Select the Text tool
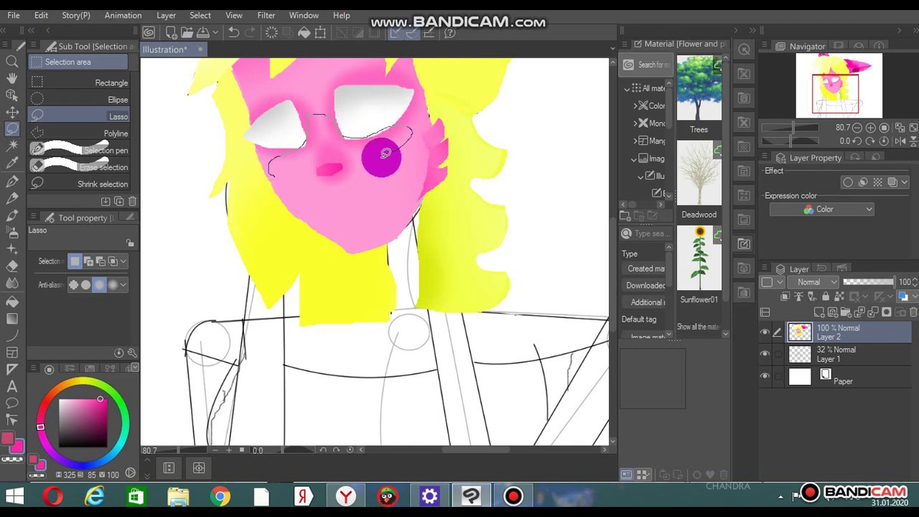The height and width of the screenshot is (517, 919). point(12,386)
